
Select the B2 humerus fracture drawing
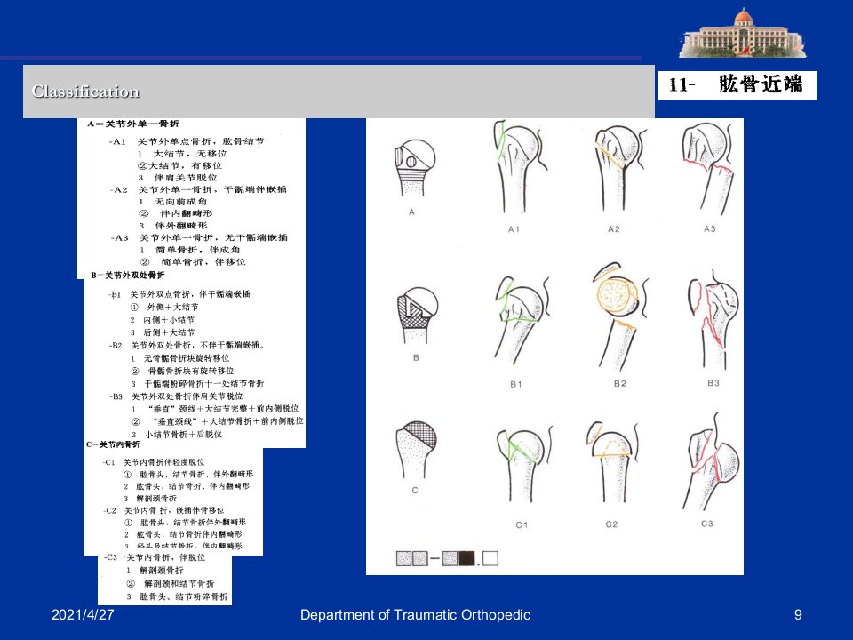click(x=619, y=316)
